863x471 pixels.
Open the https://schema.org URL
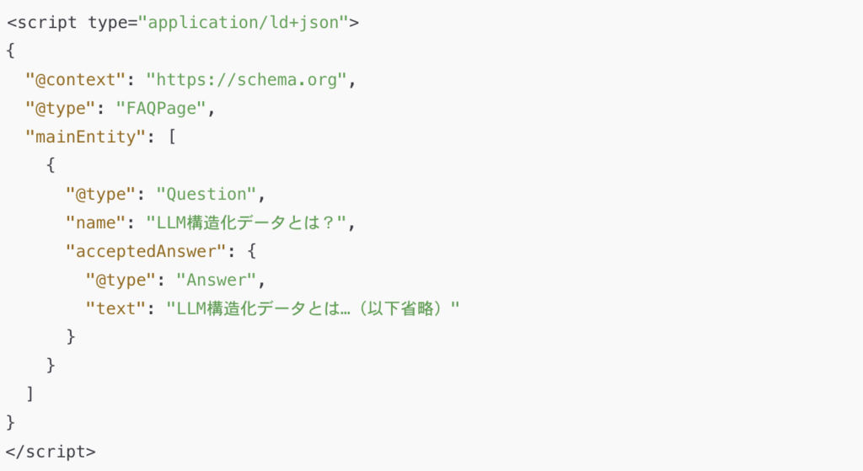(247, 80)
